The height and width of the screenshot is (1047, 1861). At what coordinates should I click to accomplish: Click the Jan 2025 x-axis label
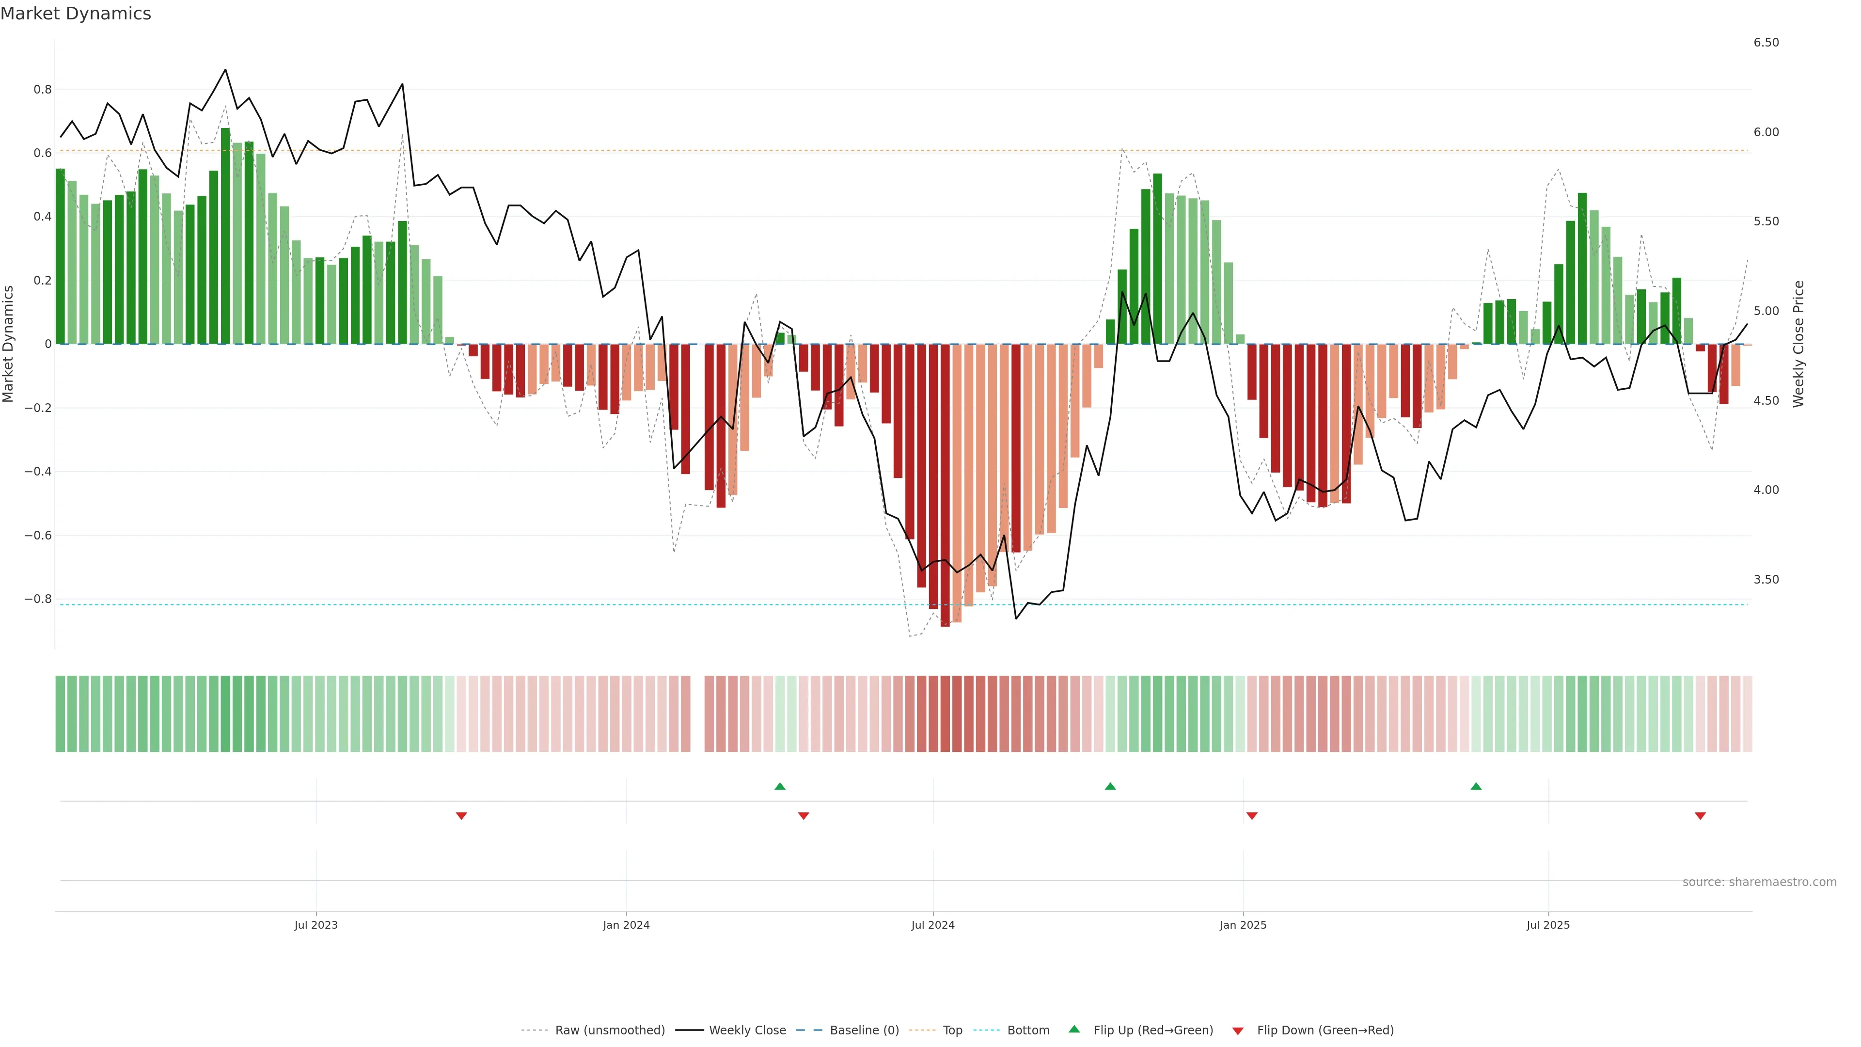(x=1243, y=925)
